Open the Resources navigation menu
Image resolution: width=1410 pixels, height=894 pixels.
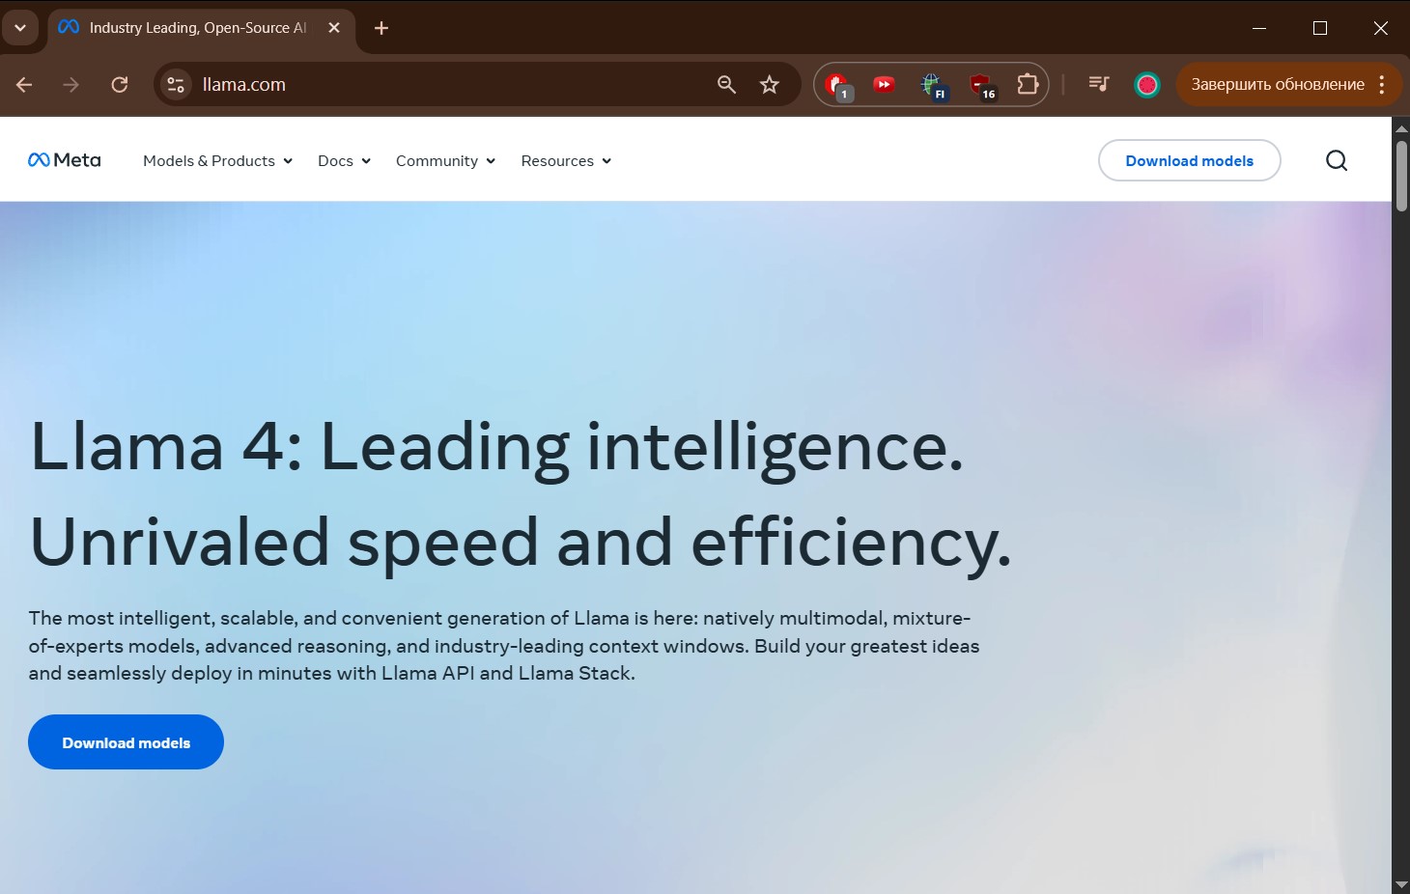click(566, 161)
